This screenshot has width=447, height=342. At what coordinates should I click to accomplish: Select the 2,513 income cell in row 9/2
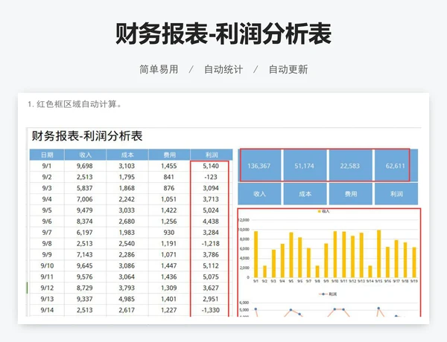[85, 177]
